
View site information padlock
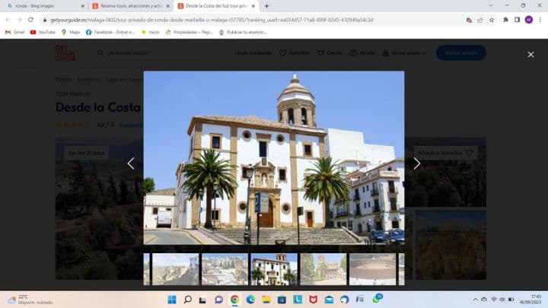pyautogui.click(x=45, y=21)
